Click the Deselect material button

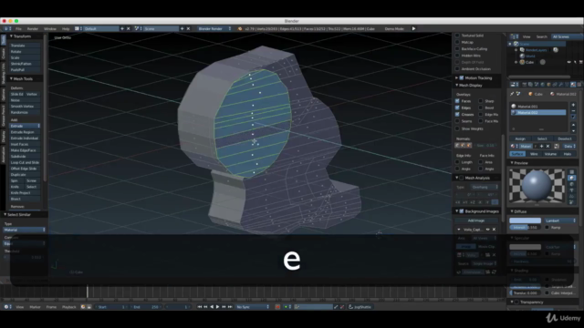[565, 138]
